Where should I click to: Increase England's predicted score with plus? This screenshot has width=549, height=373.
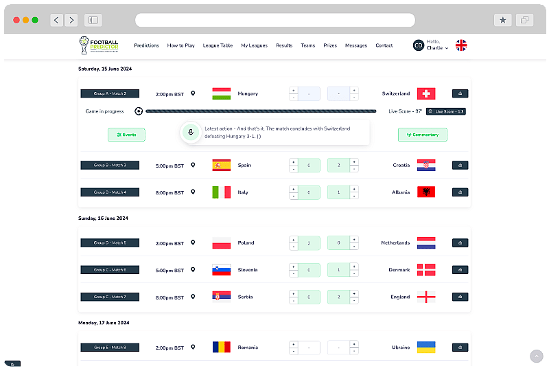pyautogui.click(x=354, y=293)
